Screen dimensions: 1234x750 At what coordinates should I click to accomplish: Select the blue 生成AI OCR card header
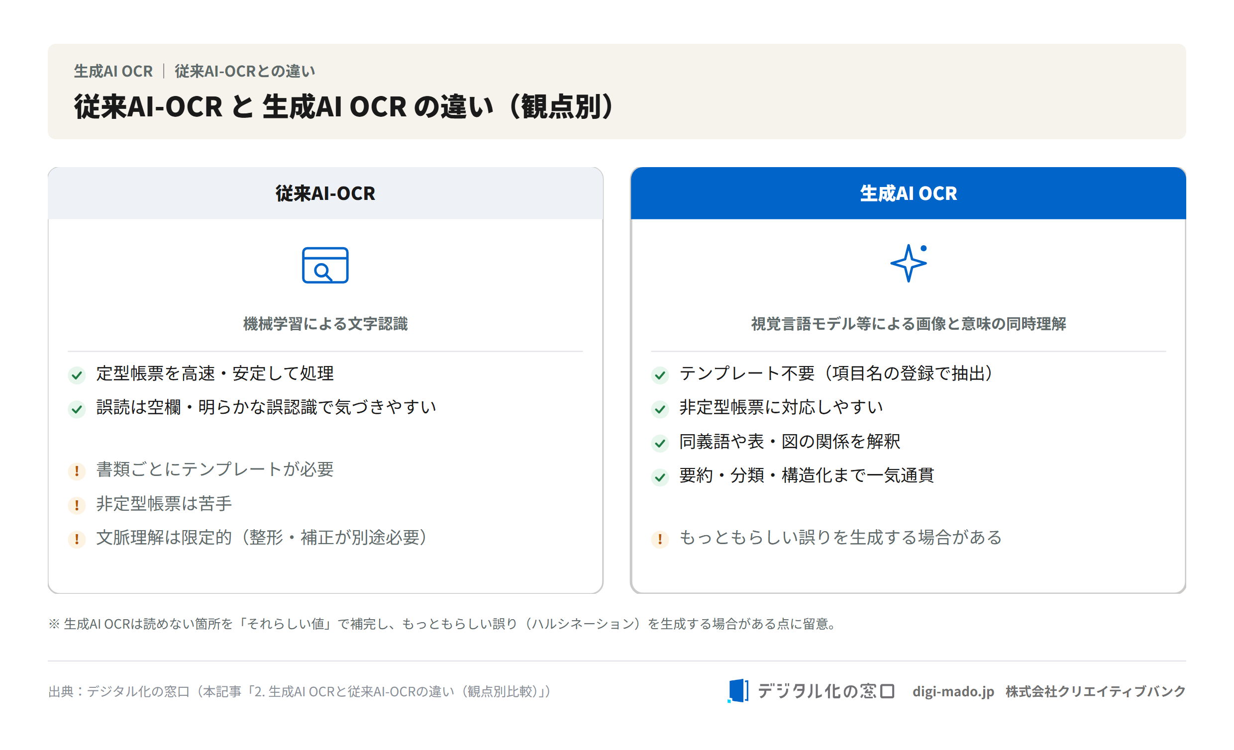[x=909, y=193]
